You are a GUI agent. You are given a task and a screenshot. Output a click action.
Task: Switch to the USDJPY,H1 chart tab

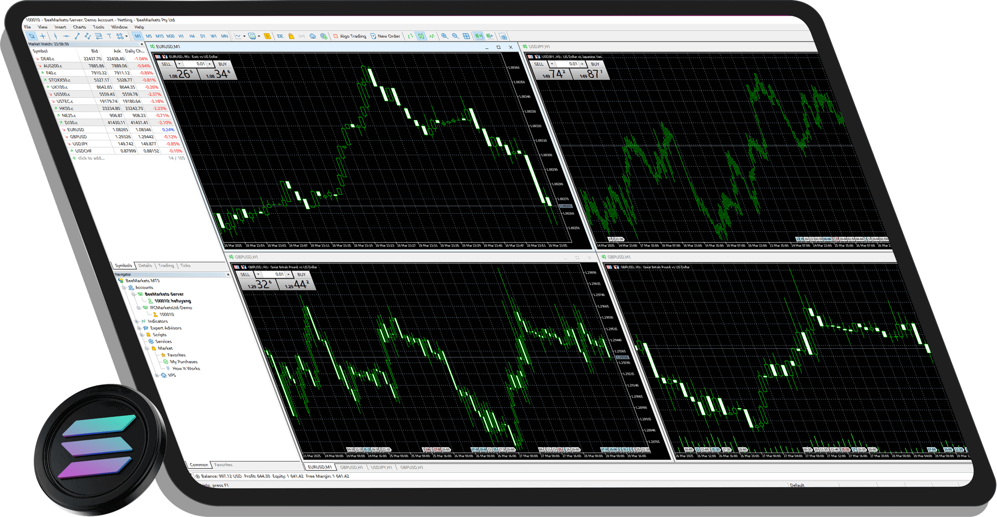(381, 467)
